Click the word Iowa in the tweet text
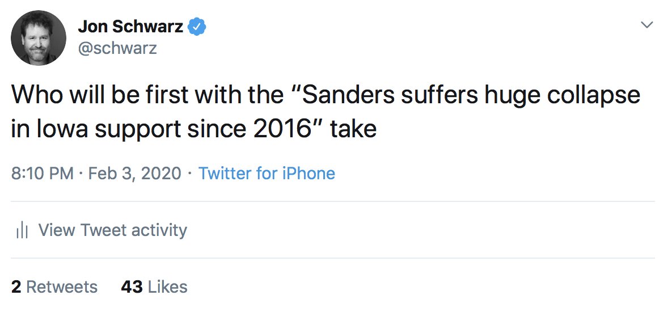 [x=60, y=129]
